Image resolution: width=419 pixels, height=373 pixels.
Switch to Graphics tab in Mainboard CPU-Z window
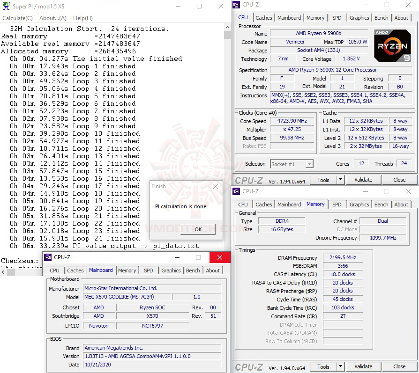tap(171, 271)
